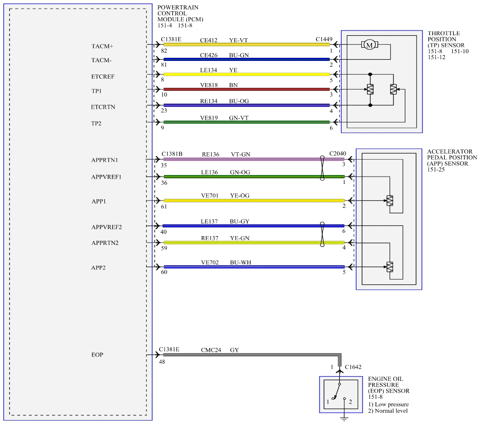This screenshot has width=480, height=424.
Task: Click the BU-WH color code label
Action: pyautogui.click(x=240, y=262)
